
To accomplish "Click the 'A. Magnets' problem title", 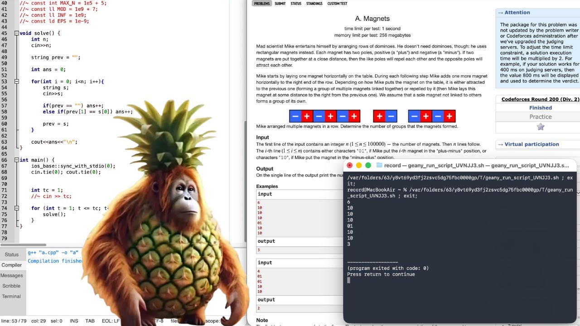I will [x=372, y=19].
